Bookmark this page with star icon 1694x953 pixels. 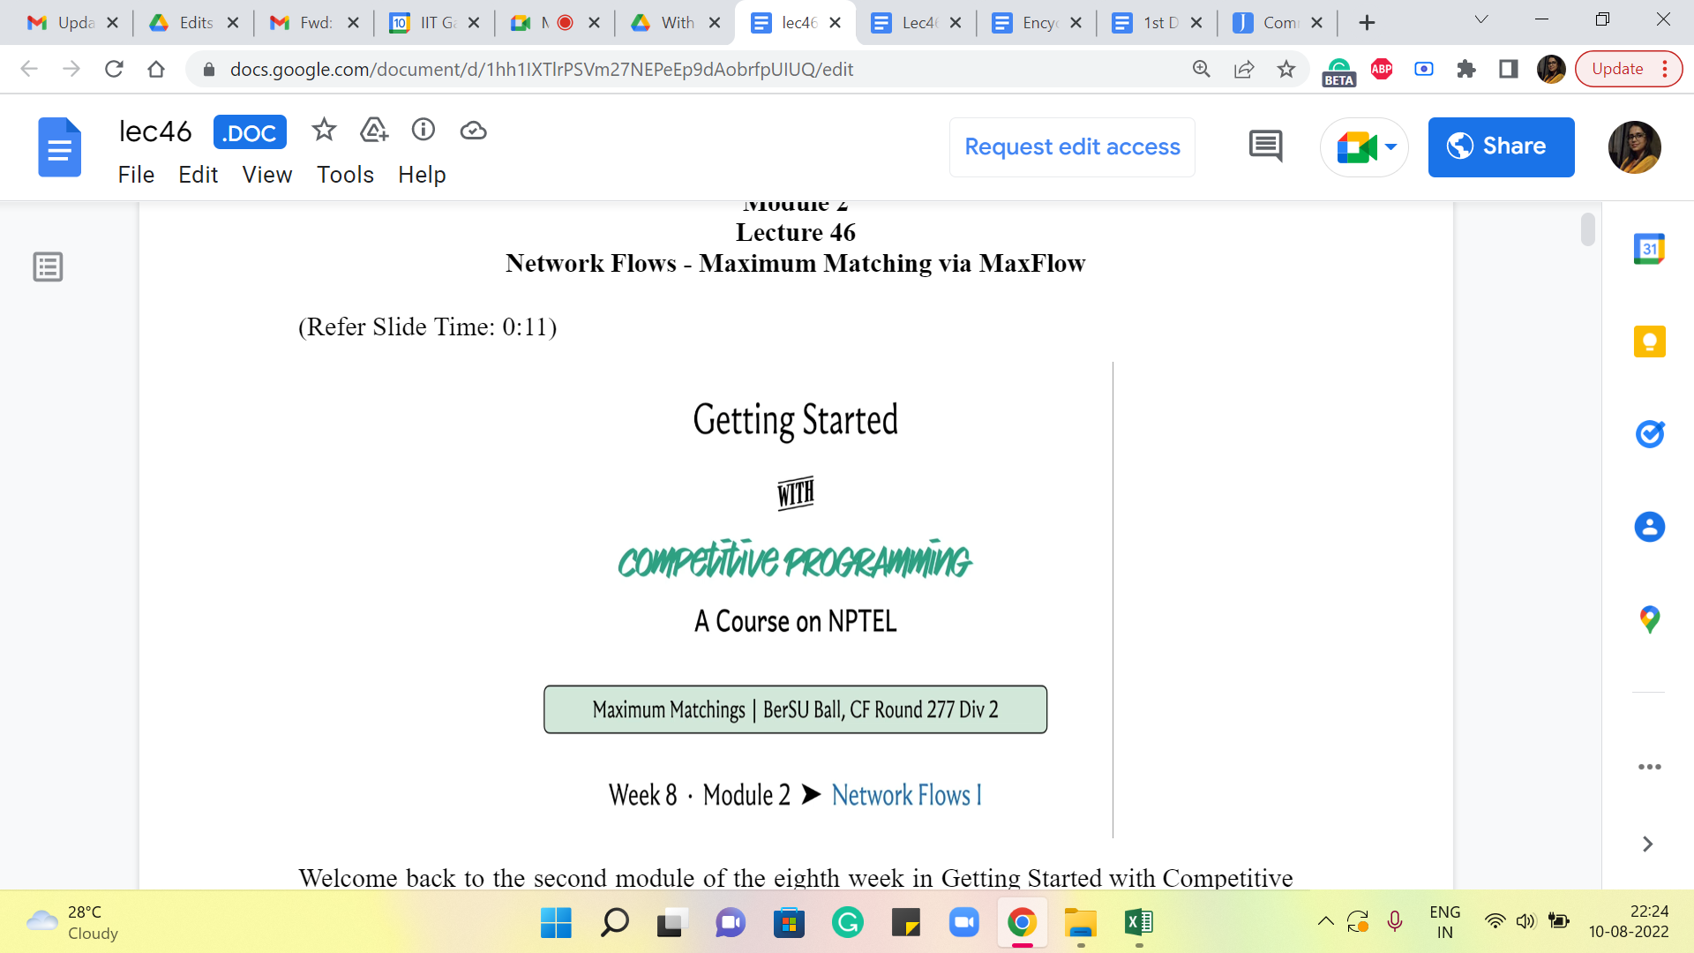(1286, 69)
